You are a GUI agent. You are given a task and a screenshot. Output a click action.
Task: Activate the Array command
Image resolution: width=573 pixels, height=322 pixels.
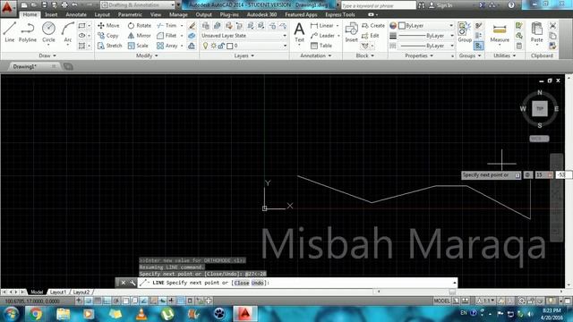pos(167,46)
